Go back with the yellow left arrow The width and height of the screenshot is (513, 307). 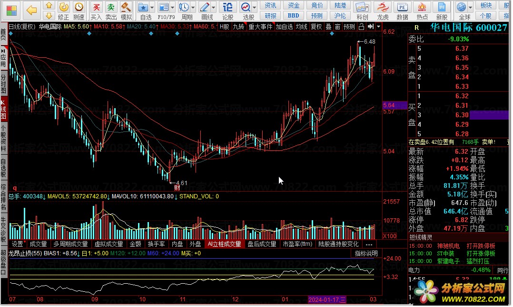coord(32,10)
